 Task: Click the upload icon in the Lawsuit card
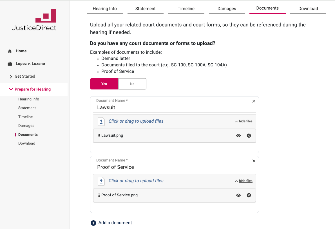tap(101, 121)
